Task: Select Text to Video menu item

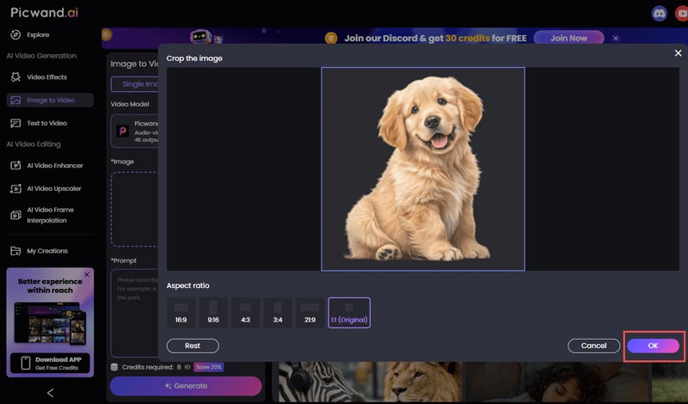Action: pyautogui.click(x=46, y=123)
